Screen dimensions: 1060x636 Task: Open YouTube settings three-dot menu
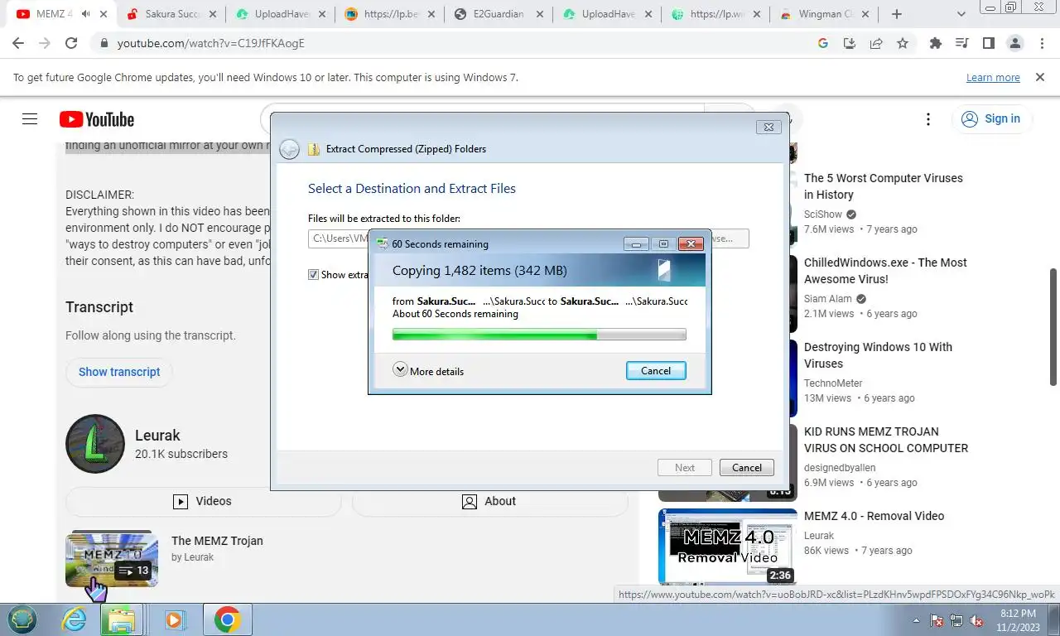click(x=928, y=119)
